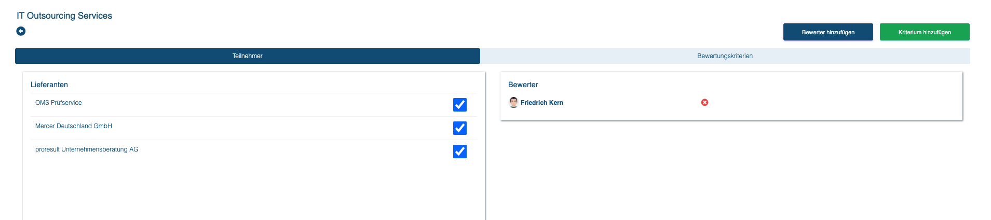Screen dimensions: 991x220
Task: Click the Lieferanten panel heading
Action: pos(49,85)
